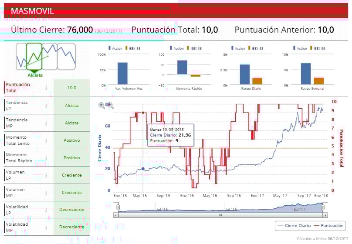Image resolution: width=352 pixels, height=244 pixels.
Task: Click the zoom-in magnifier on the chart
Action: coord(102,105)
